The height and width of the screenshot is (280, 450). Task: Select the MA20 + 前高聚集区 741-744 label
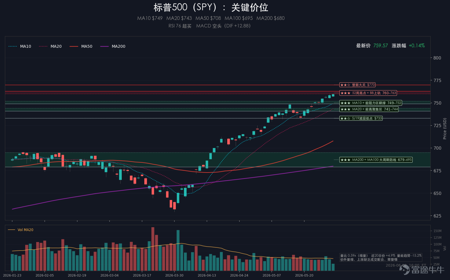[x=369, y=109]
